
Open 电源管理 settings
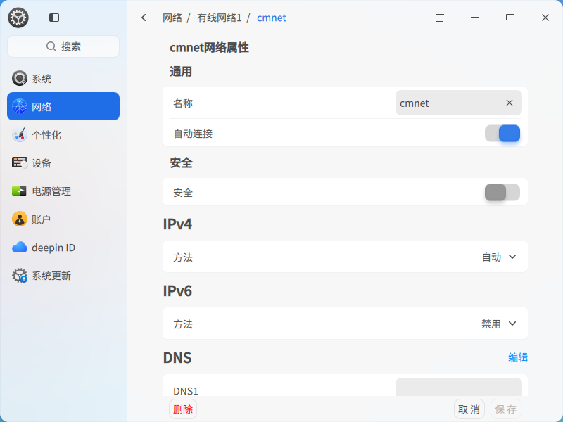[63, 191]
